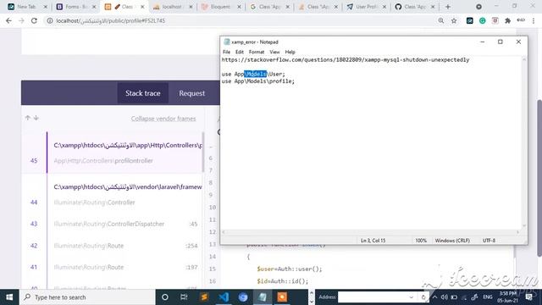The height and width of the screenshot is (305, 542).
Task: Click the browser forward arrow
Action: coord(21,20)
